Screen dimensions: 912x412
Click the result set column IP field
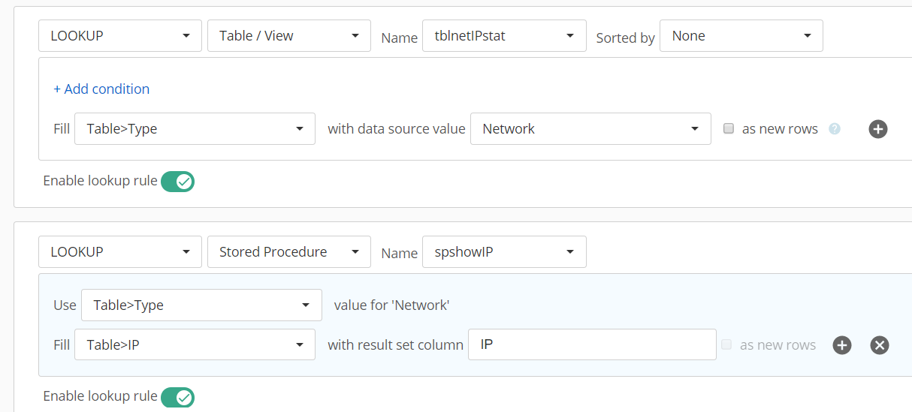[x=592, y=345]
